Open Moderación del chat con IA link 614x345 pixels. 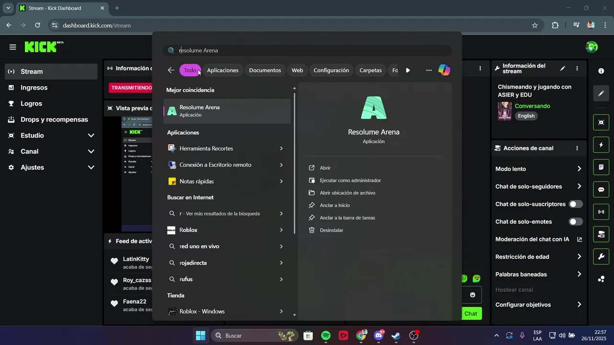(539, 239)
